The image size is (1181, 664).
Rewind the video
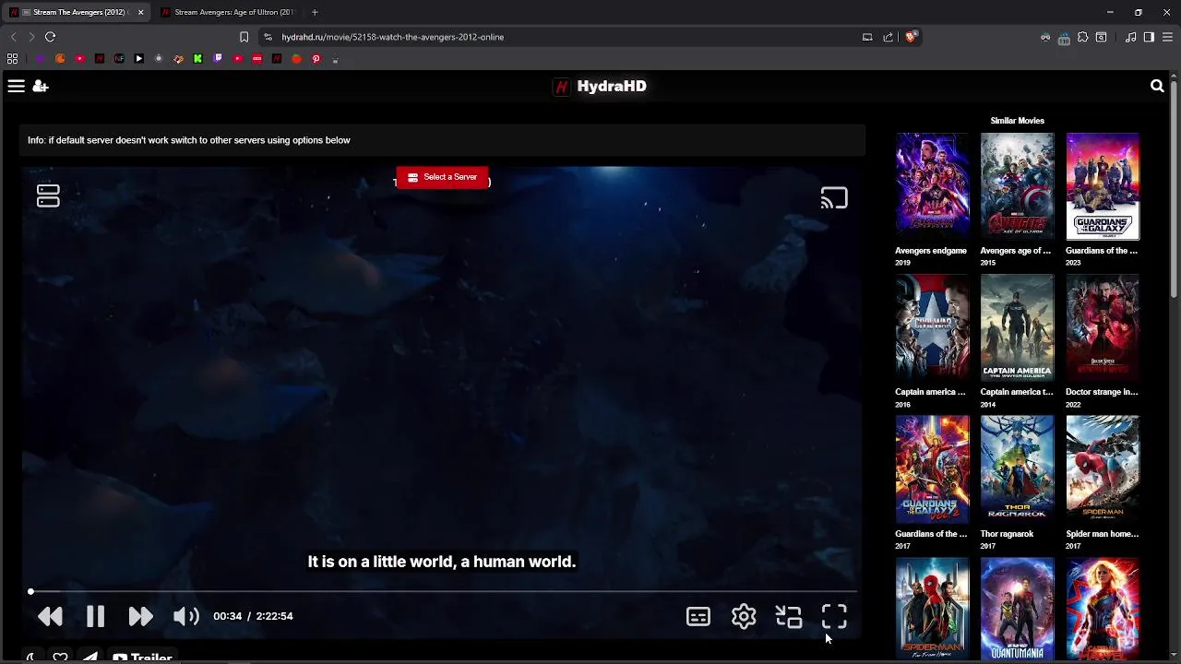(51, 616)
